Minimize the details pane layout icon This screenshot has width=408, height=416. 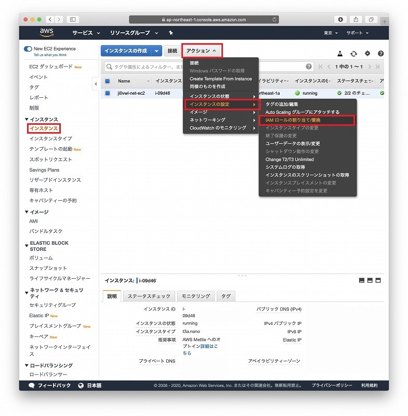(362, 280)
